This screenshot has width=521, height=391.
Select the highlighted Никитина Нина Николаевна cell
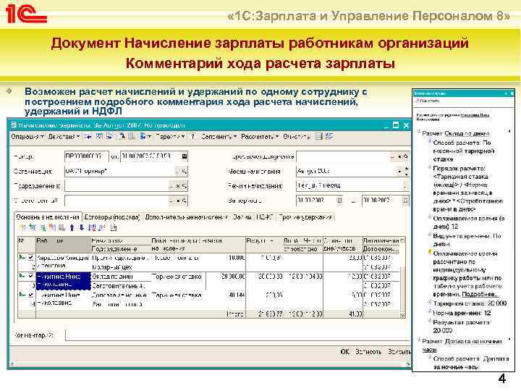click(63, 281)
